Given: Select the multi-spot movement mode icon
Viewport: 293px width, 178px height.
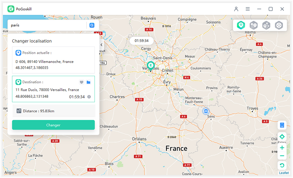Looking at the screenshot, I should point(266,25).
